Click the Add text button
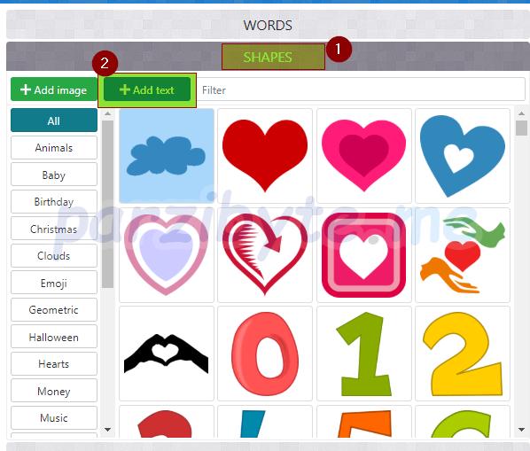This screenshot has width=530, height=451. coord(147,89)
